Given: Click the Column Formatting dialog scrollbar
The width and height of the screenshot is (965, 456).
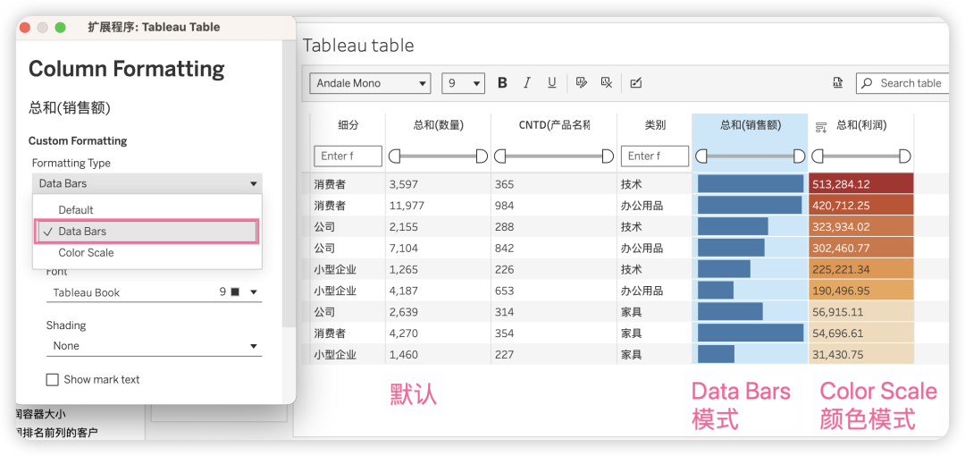Looking at the screenshot, I should 289,183.
